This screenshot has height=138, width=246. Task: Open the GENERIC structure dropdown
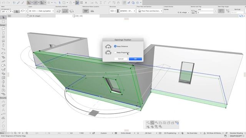[x=126, y=11]
